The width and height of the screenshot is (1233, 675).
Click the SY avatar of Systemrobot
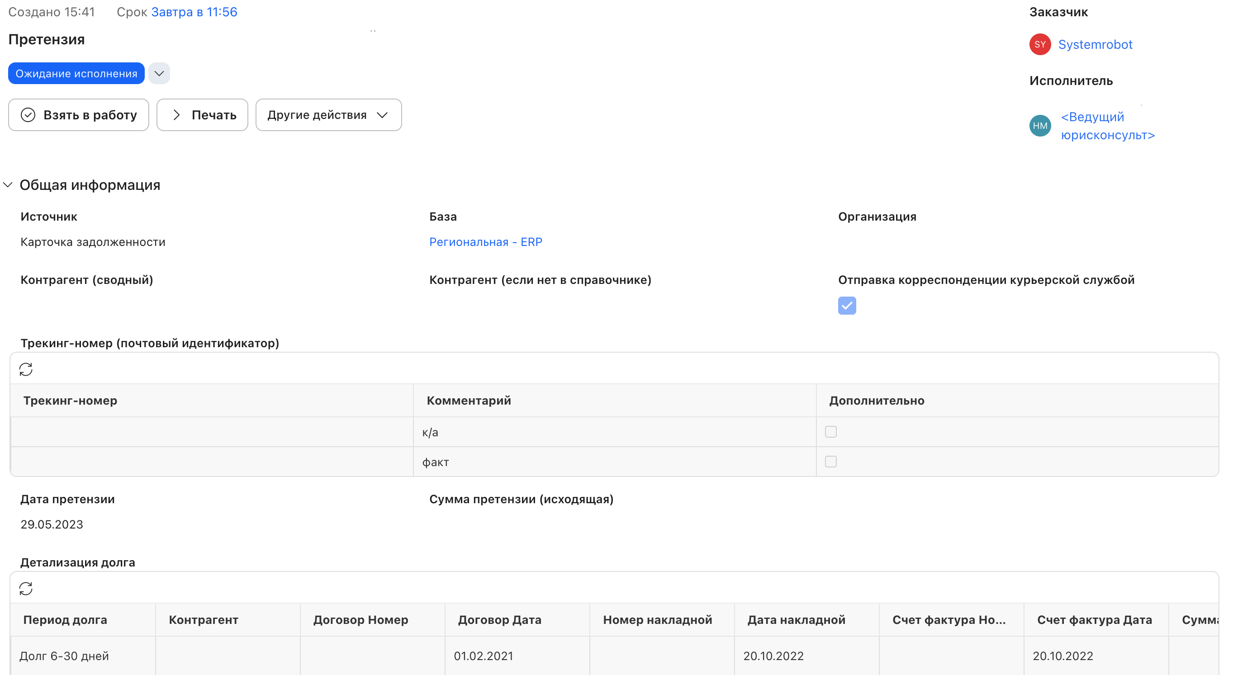click(1040, 44)
